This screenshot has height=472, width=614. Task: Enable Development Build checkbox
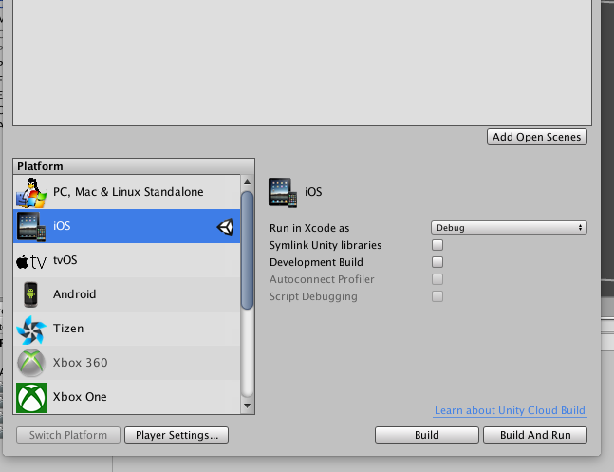pos(437,262)
